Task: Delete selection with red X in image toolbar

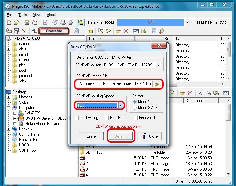Action: tap(126, 31)
